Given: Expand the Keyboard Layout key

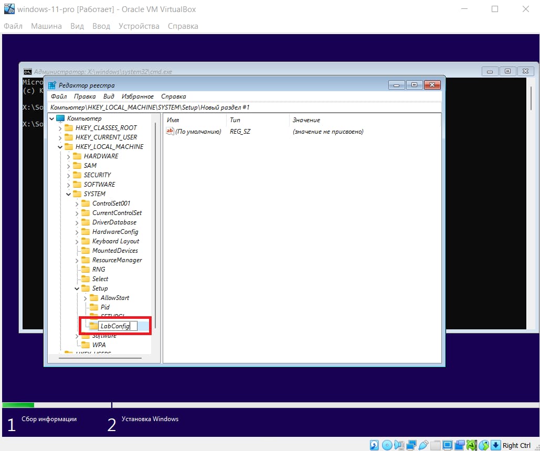Looking at the screenshot, I should point(77,241).
